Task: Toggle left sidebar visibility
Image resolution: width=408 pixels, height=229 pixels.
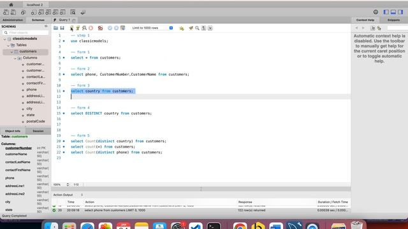Action: coord(386,12)
